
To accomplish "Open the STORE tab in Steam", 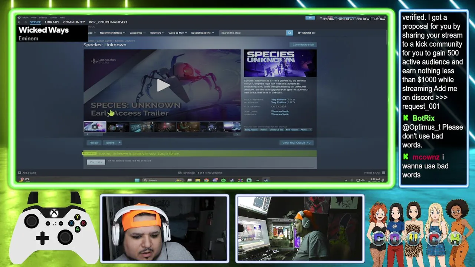I will pyautogui.click(x=35, y=22).
